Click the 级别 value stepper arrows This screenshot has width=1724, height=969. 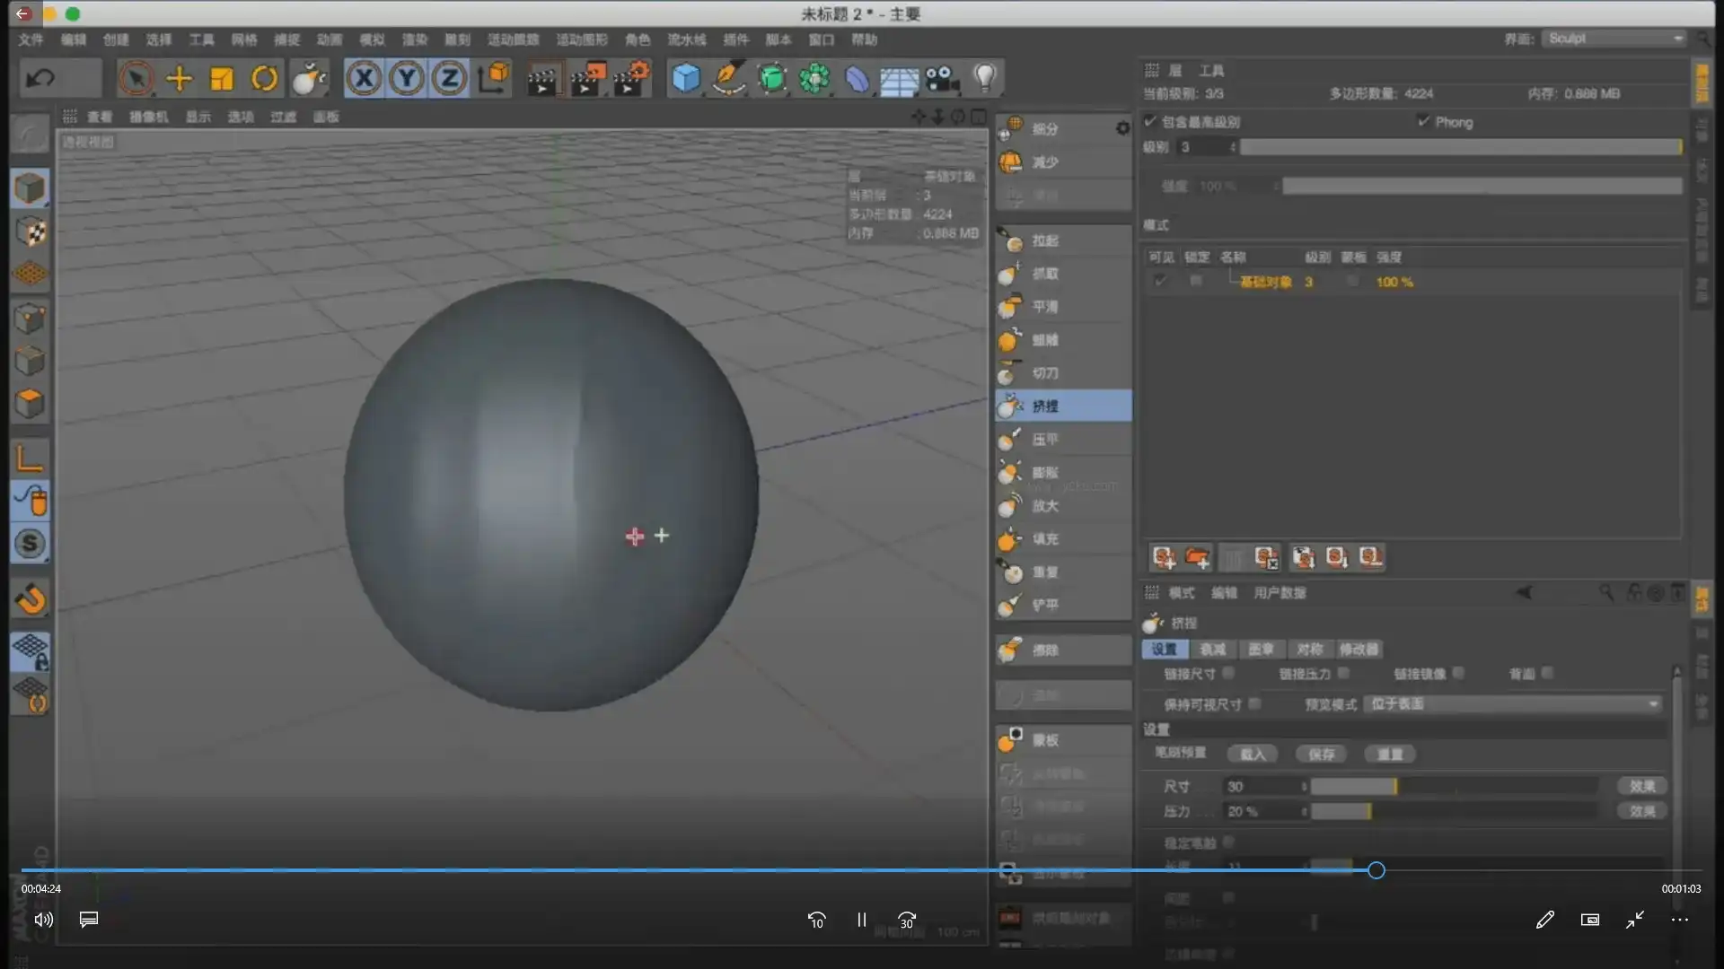point(1233,147)
